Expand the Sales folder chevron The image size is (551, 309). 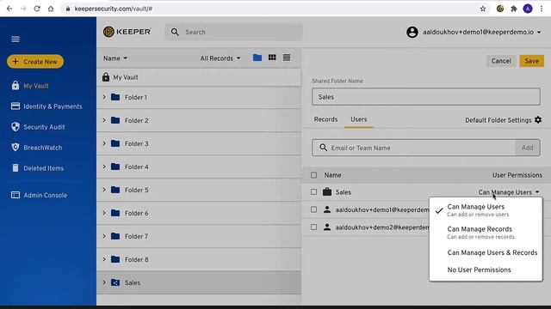(104, 282)
